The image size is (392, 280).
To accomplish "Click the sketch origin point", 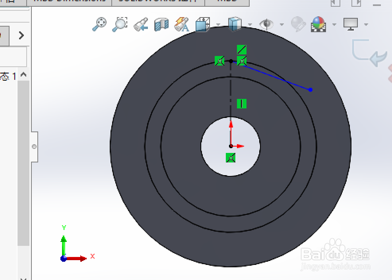I will point(231,146).
